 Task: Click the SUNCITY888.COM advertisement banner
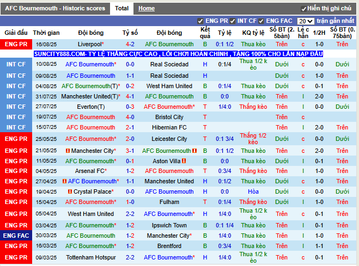click(x=178, y=54)
